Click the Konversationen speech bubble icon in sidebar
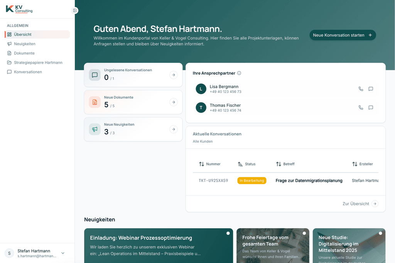This screenshot has width=395, height=263. 9,71
